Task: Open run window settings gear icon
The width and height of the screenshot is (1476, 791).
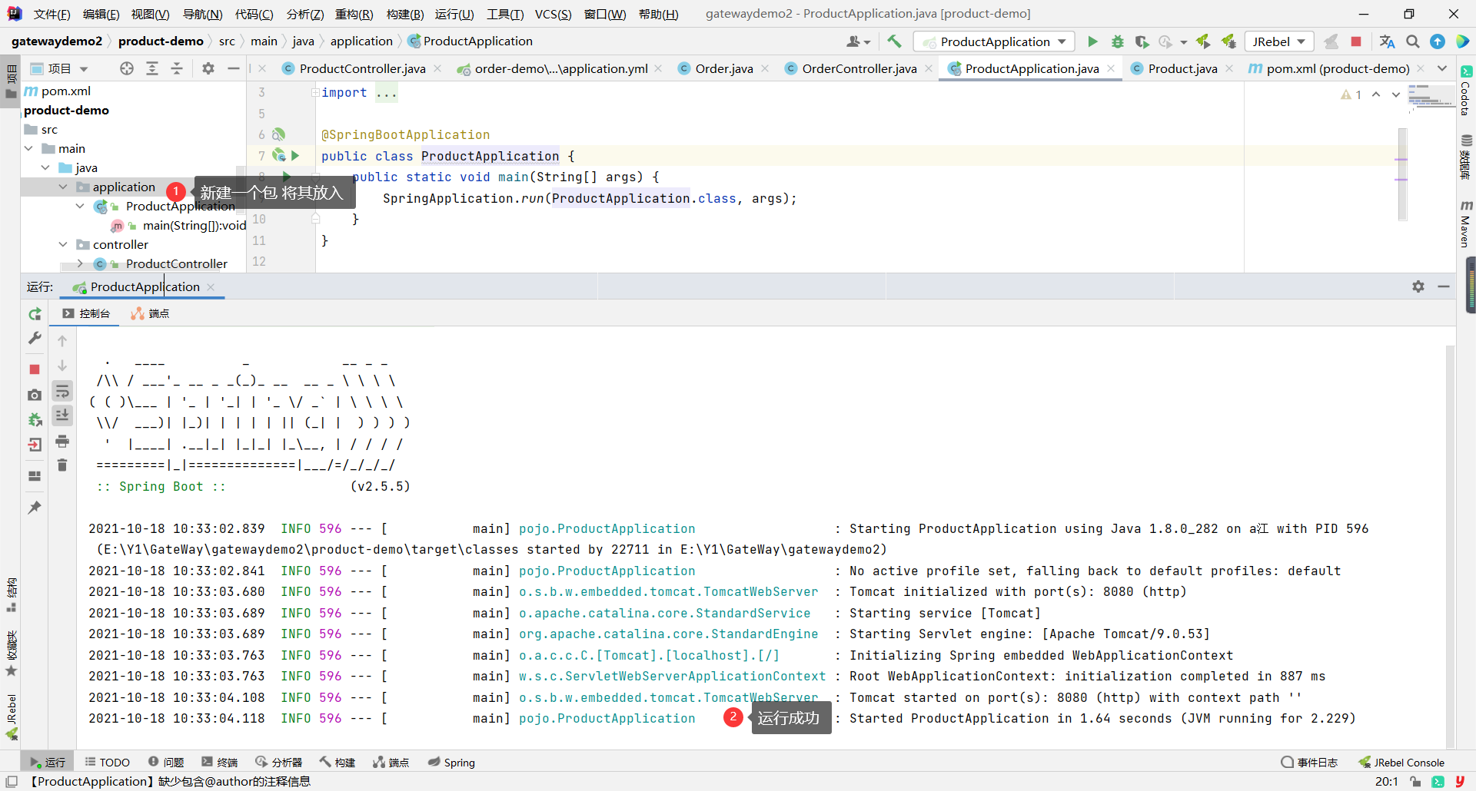Action: tap(1418, 286)
